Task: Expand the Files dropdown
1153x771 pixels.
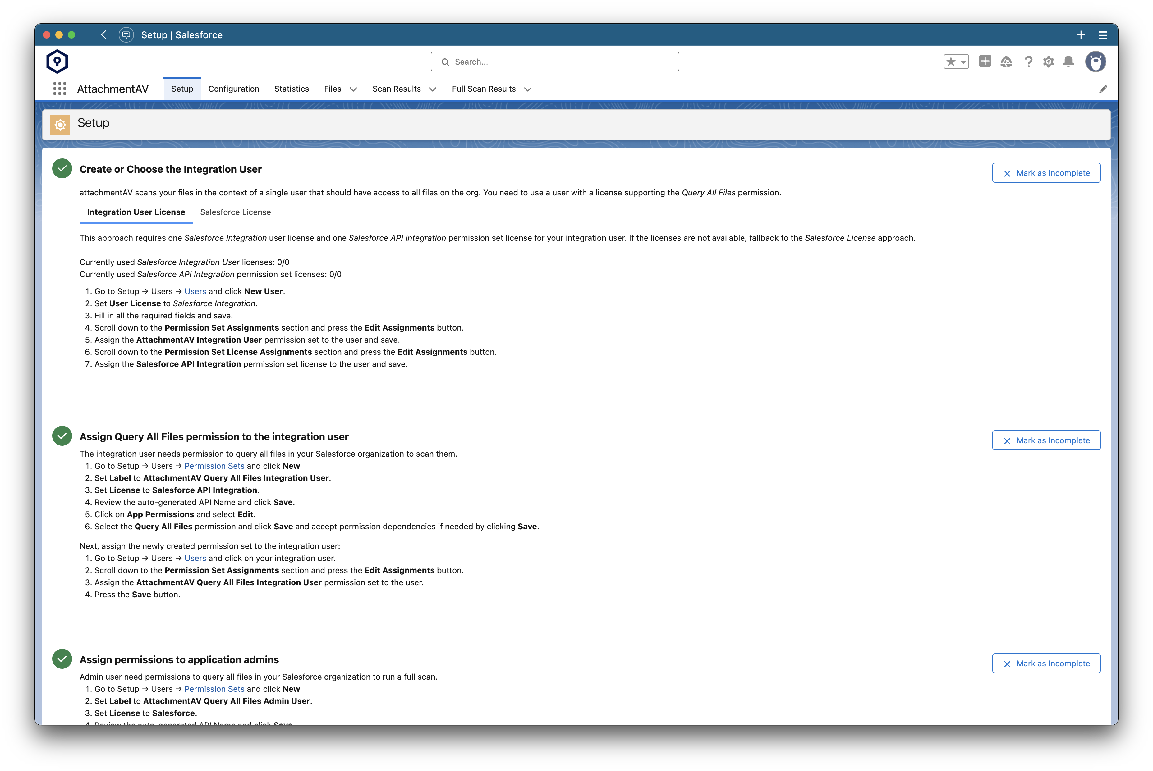Action: (x=354, y=89)
